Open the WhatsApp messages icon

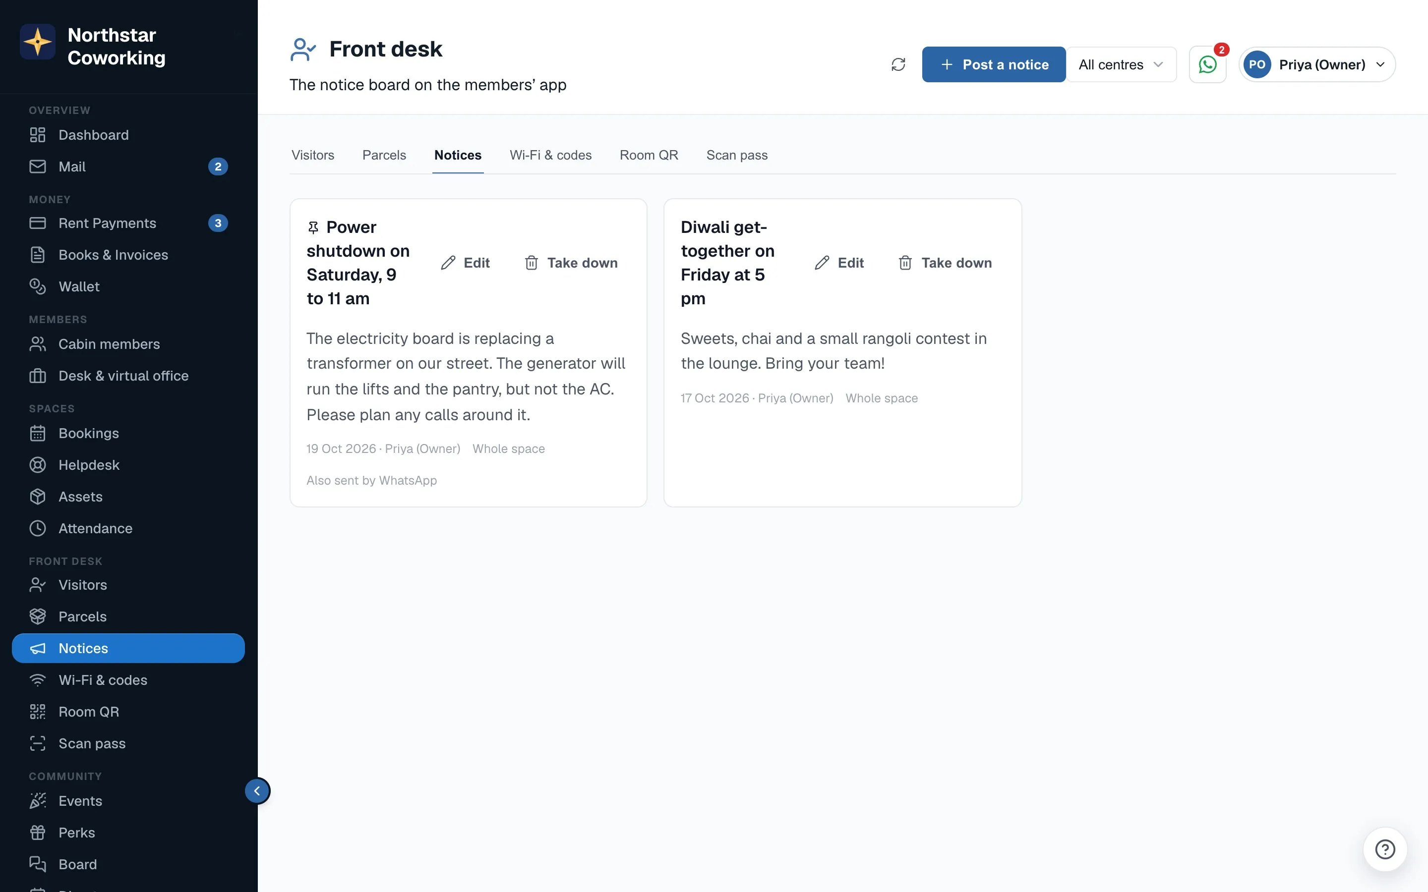tap(1207, 64)
